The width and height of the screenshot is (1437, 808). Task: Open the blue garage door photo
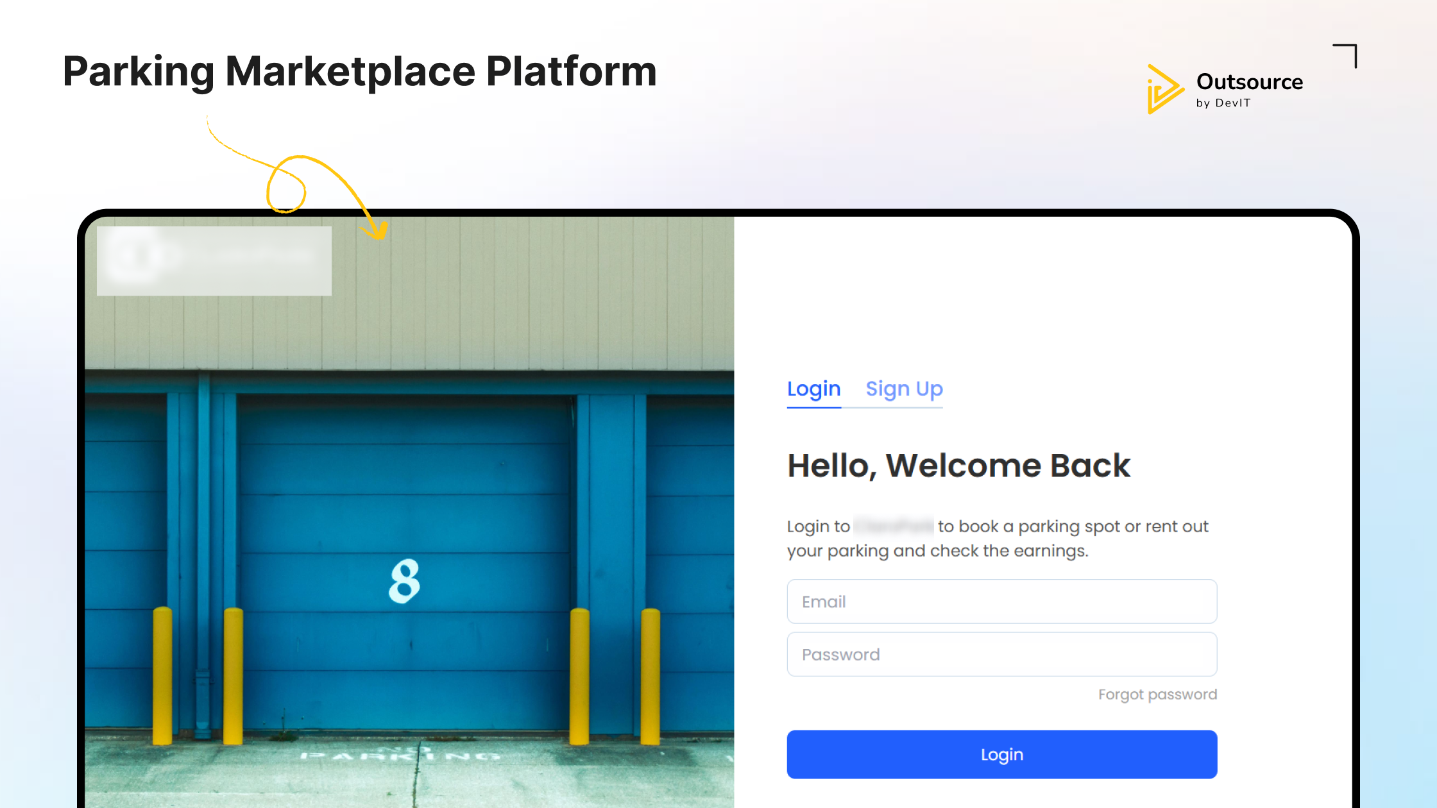pyautogui.click(x=409, y=512)
